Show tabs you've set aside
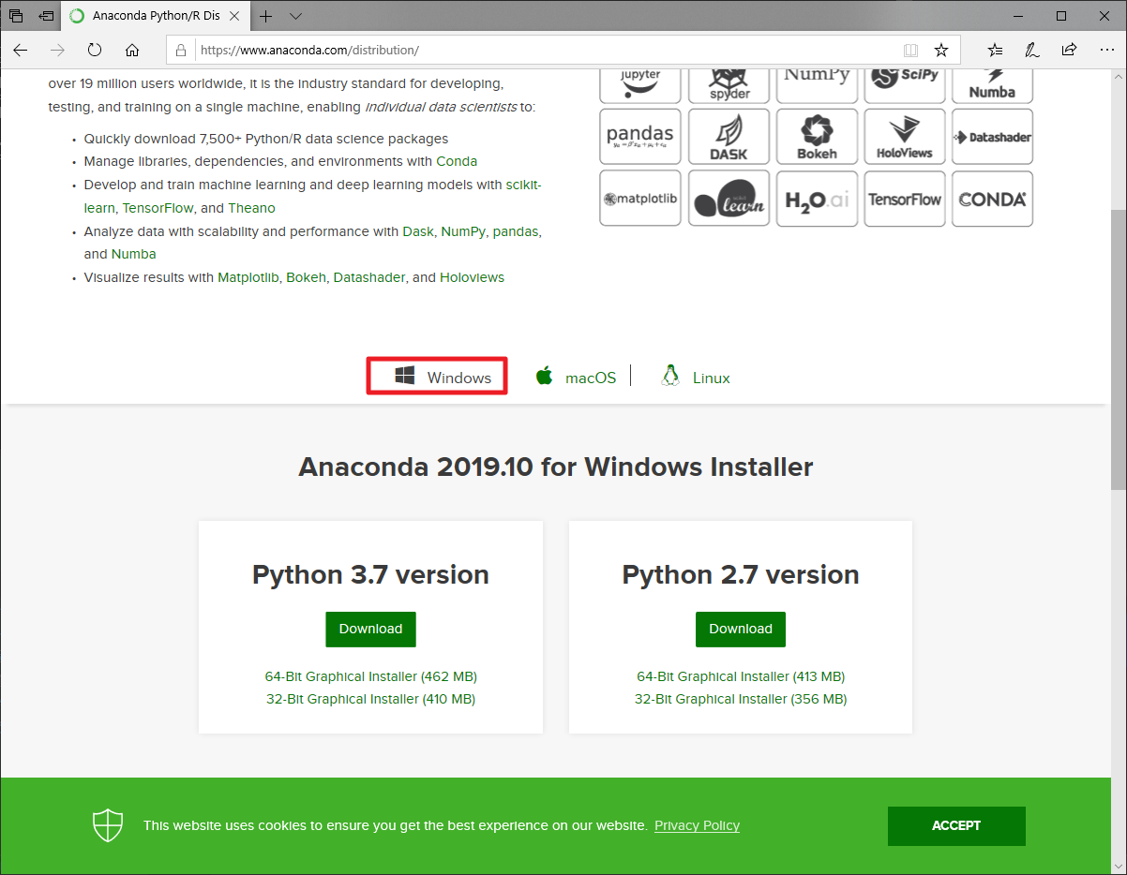 tap(16, 16)
